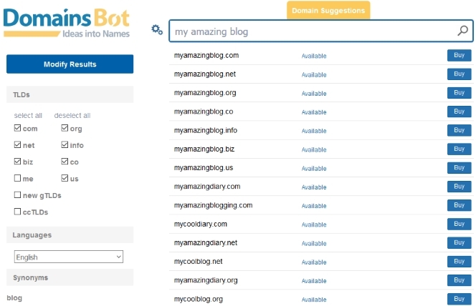Select the myamazingblog.org domain name
The image size is (476, 306).
pyautogui.click(x=205, y=93)
